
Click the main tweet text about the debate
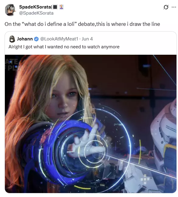82,24
